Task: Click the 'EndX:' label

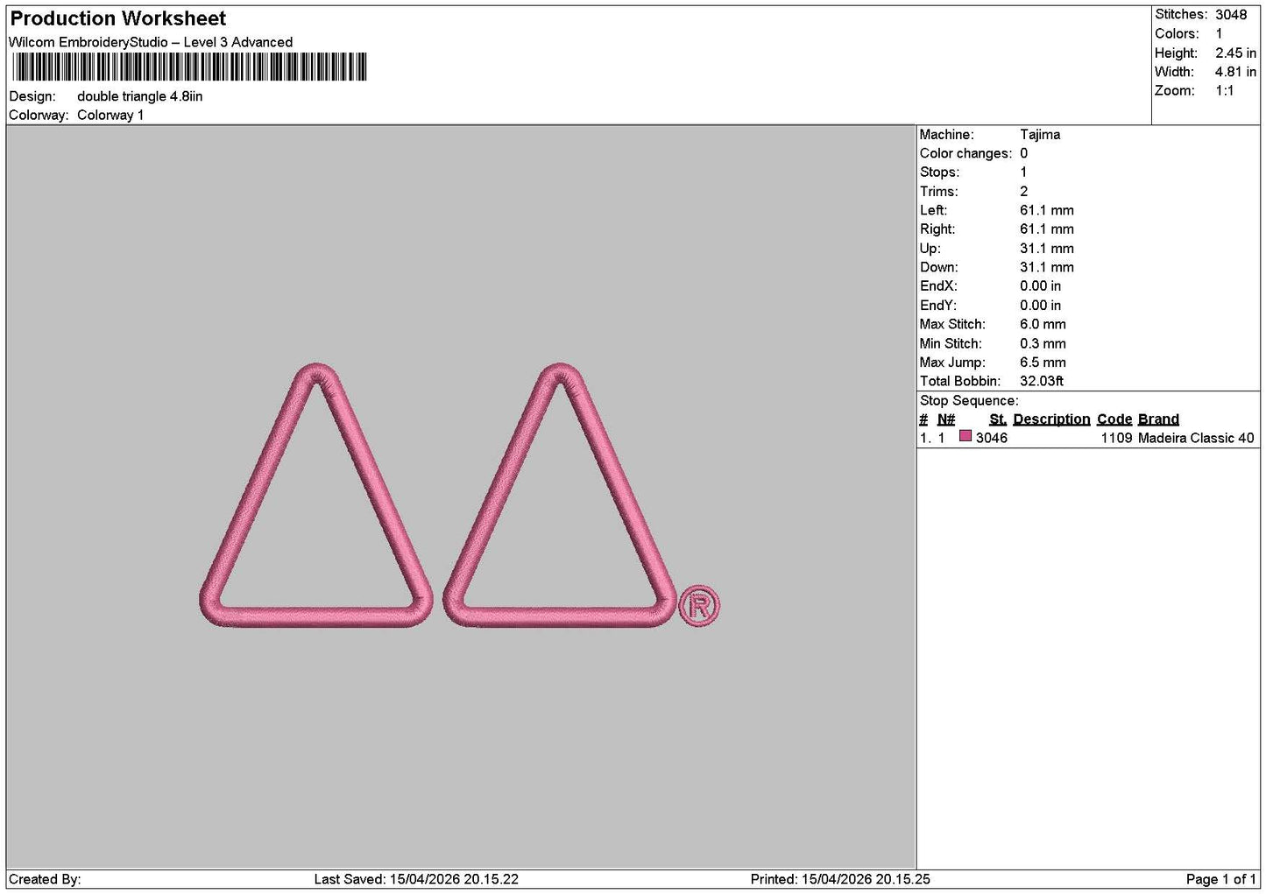Action: click(x=938, y=286)
